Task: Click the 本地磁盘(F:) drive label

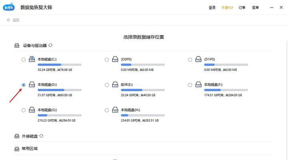Action: (x=213, y=85)
